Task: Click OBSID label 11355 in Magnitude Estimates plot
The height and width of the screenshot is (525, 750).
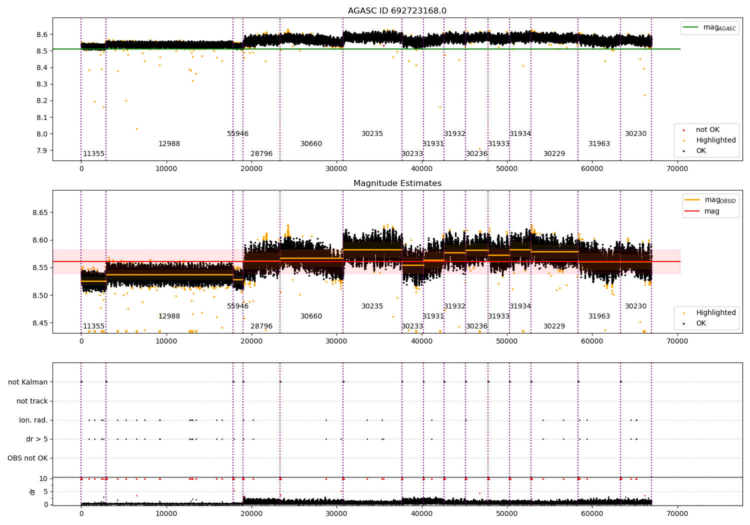Action: coord(94,326)
